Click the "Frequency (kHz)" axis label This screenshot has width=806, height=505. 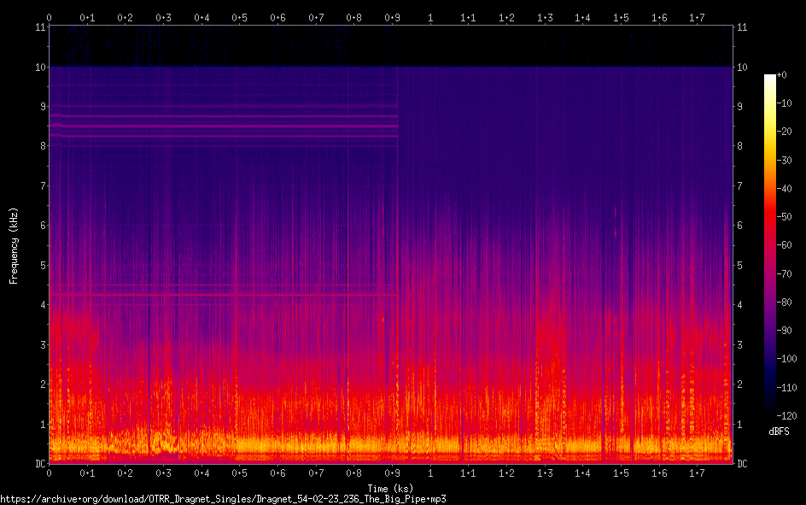pyautogui.click(x=14, y=245)
